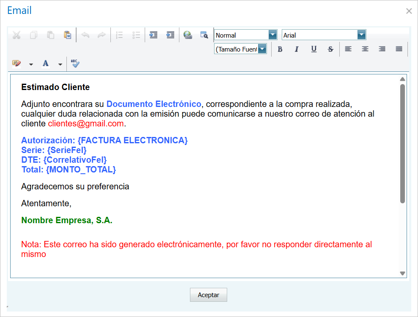Screen dimensions: 418x317
Task: Toggle bold formatting
Action: [x=280, y=49]
